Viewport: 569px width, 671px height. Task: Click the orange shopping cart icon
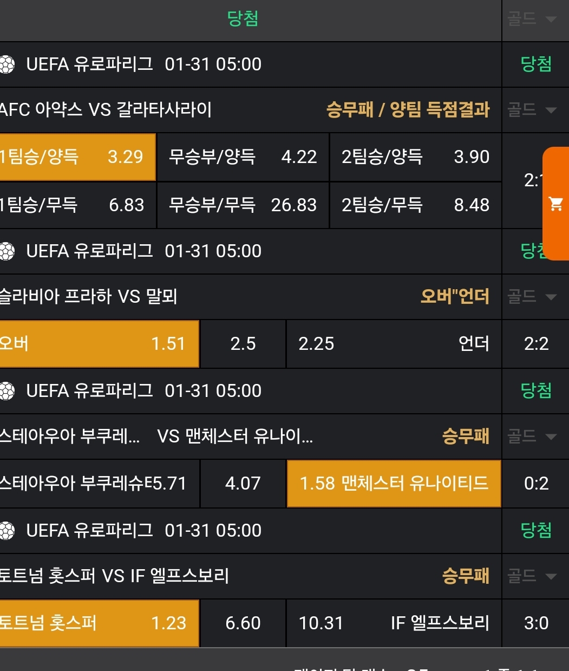pos(556,204)
